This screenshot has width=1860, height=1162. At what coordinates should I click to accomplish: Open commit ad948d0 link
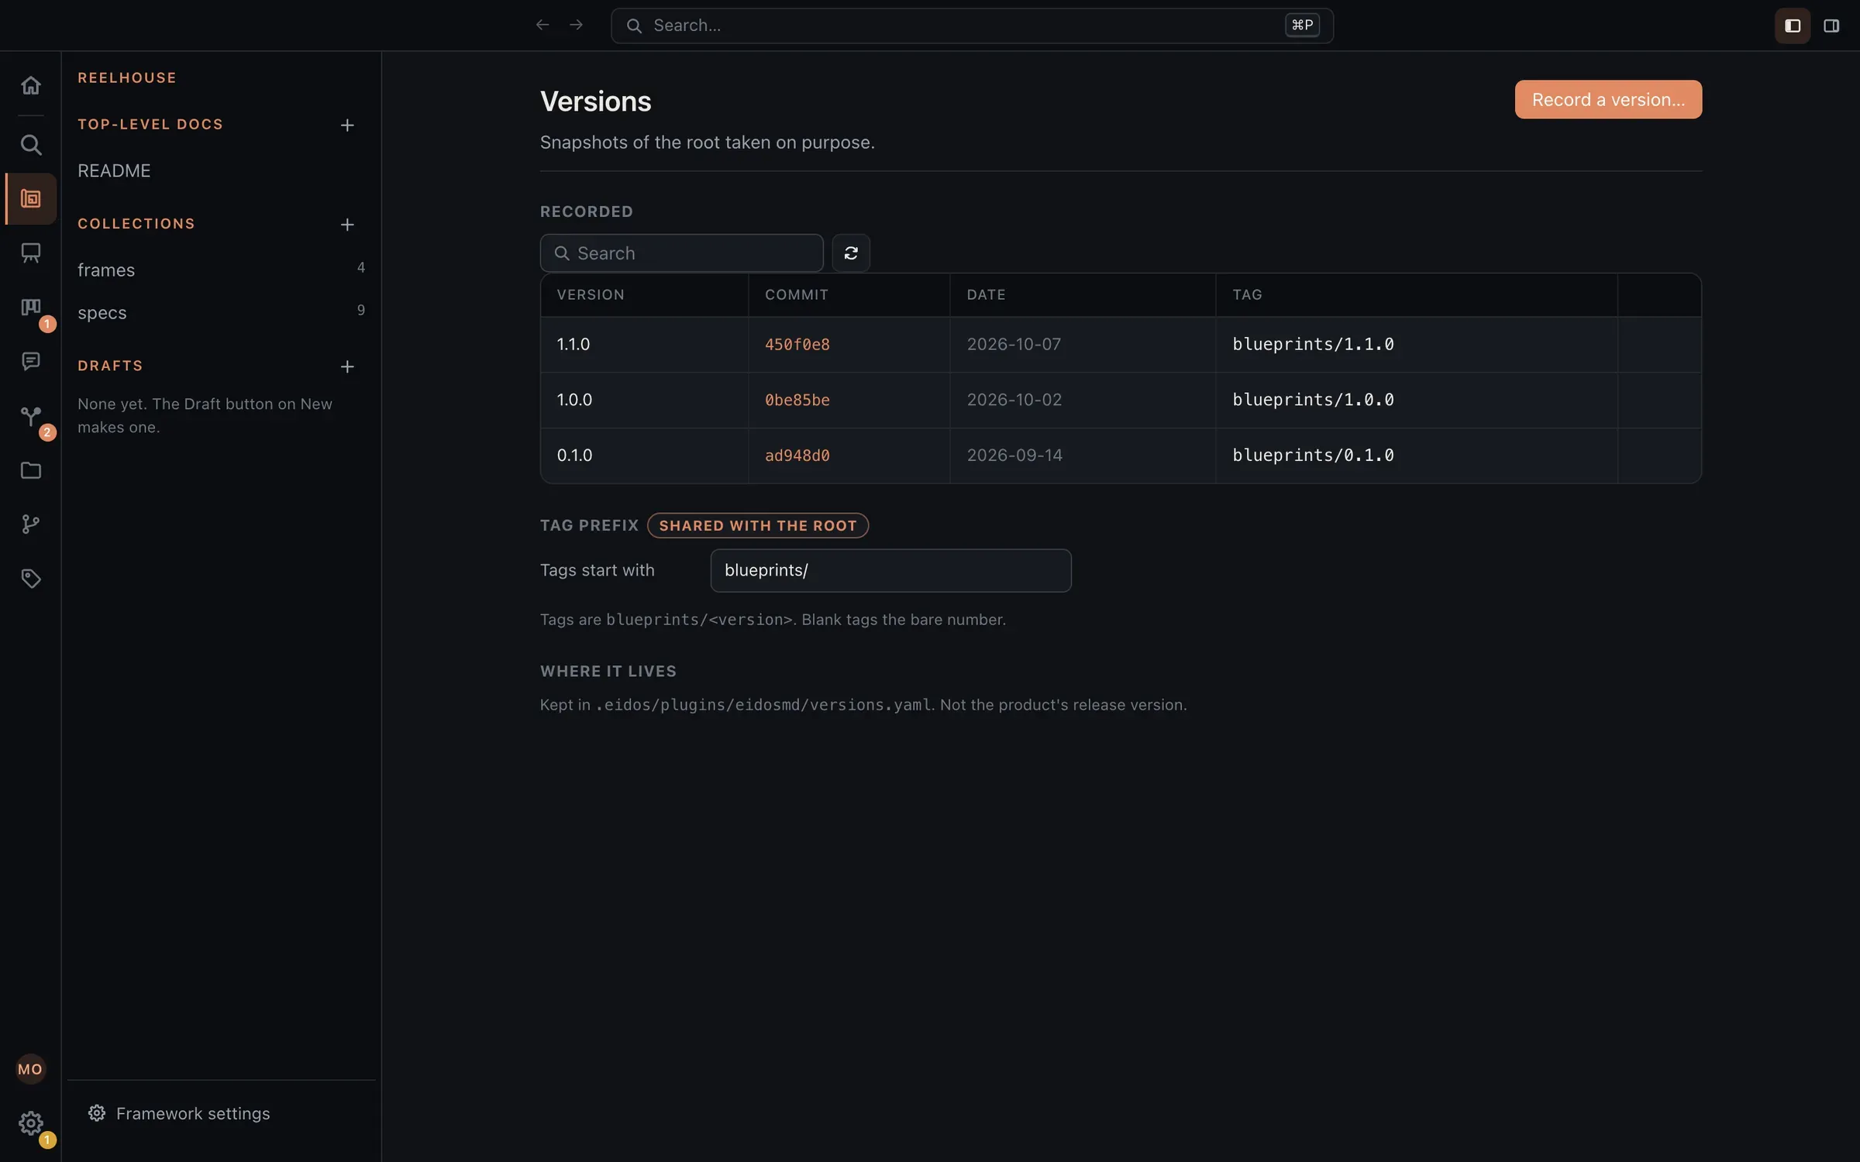pyautogui.click(x=797, y=456)
